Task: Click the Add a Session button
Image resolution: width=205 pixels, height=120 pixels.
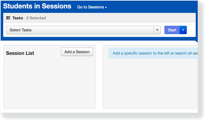Action: coord(77,52)
